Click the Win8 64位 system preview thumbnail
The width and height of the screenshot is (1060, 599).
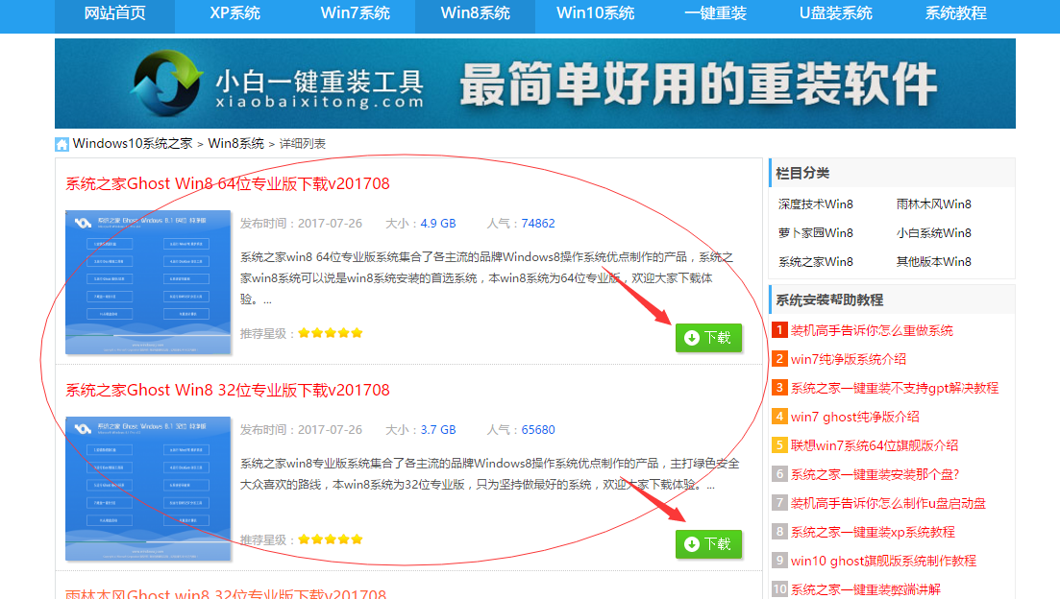point(147,281)
